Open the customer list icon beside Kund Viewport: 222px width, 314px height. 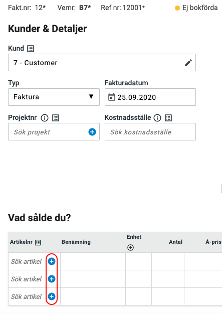[x=31, y=49]
